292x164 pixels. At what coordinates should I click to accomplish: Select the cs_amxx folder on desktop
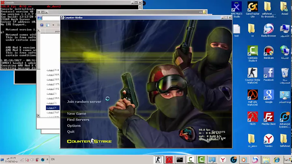(x=252, y=140)
